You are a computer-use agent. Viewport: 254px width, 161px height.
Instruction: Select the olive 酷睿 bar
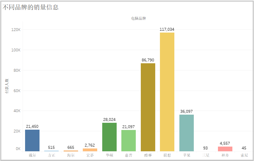pyautogui.click(x=148, y=107)
